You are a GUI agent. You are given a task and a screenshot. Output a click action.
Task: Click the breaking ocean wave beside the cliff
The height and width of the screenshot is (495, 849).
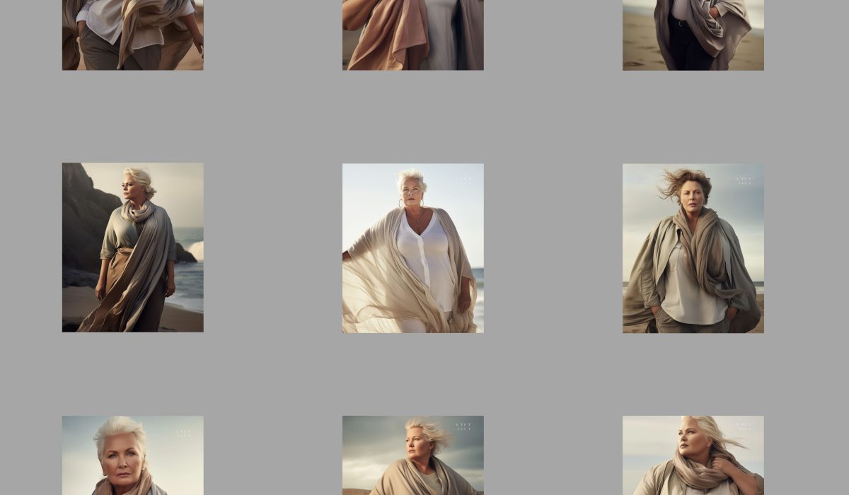[195, 250]
